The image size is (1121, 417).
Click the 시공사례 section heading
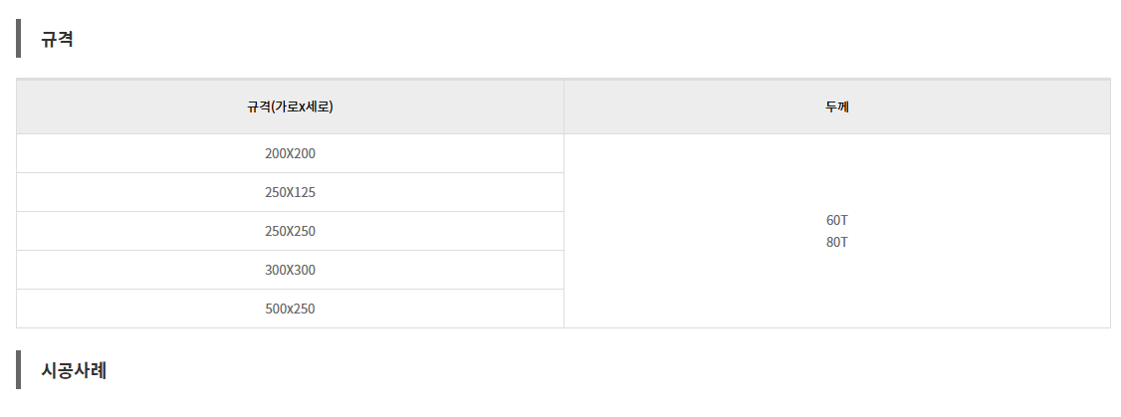(74, 370)
